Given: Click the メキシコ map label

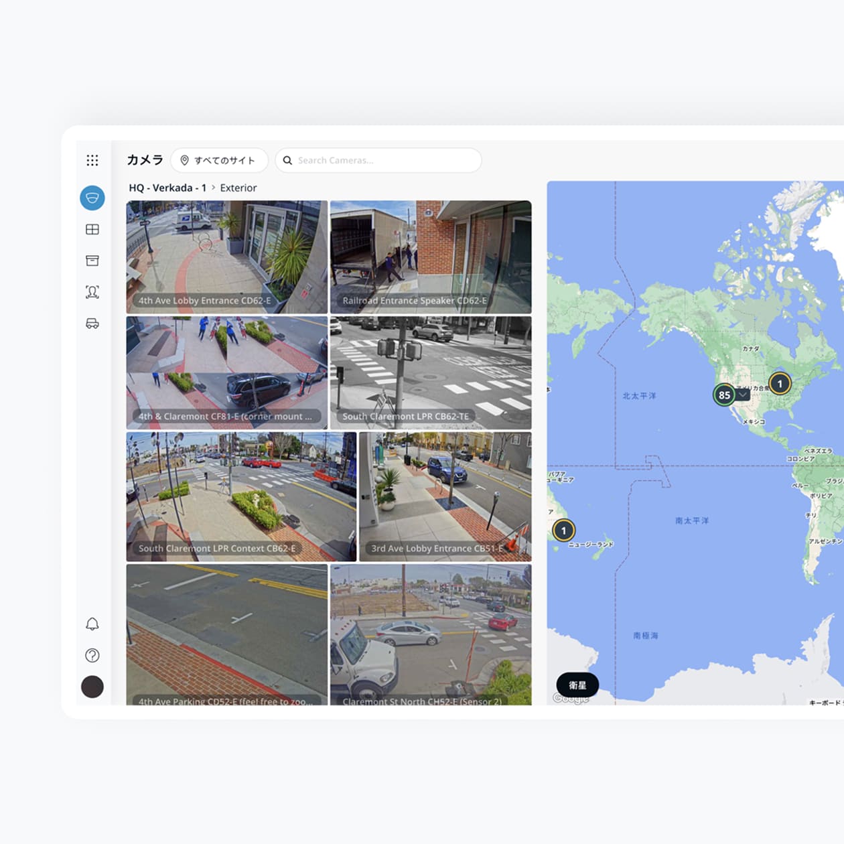Looking at the screenshot, I should tap(754, 422).
